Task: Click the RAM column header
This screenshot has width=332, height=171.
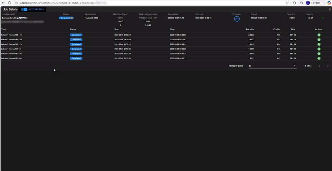Action: pyautogui.click(x=293, y=29)
